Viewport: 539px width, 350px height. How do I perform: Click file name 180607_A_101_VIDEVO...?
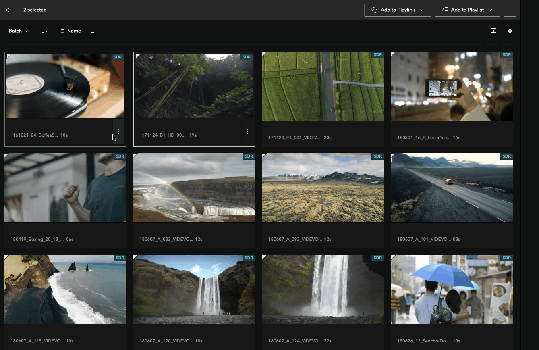point(424,239)
